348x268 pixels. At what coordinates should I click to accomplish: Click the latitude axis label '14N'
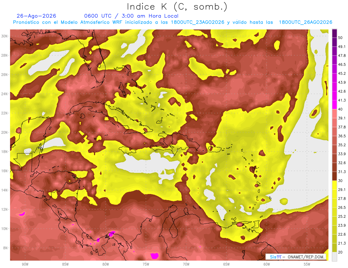tap(5, 190)
